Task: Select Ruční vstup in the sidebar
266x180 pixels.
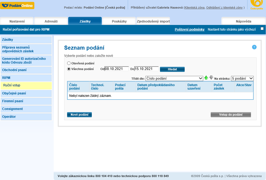Action: 12,86
